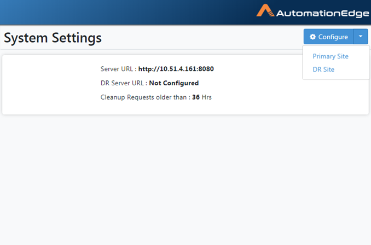The width and height of the screenshot is (371, 245).
Task: Click the Cleanup Requests older than label
Action: [x=143, y=97]
